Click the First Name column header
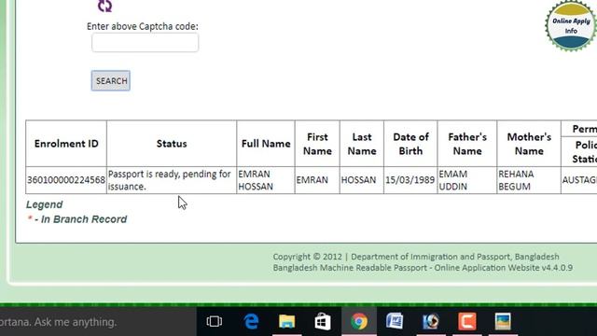The height and width of the screenshot is (336, 597). point(317,144)
